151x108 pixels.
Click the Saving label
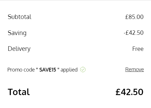click(x=17, y=33)
